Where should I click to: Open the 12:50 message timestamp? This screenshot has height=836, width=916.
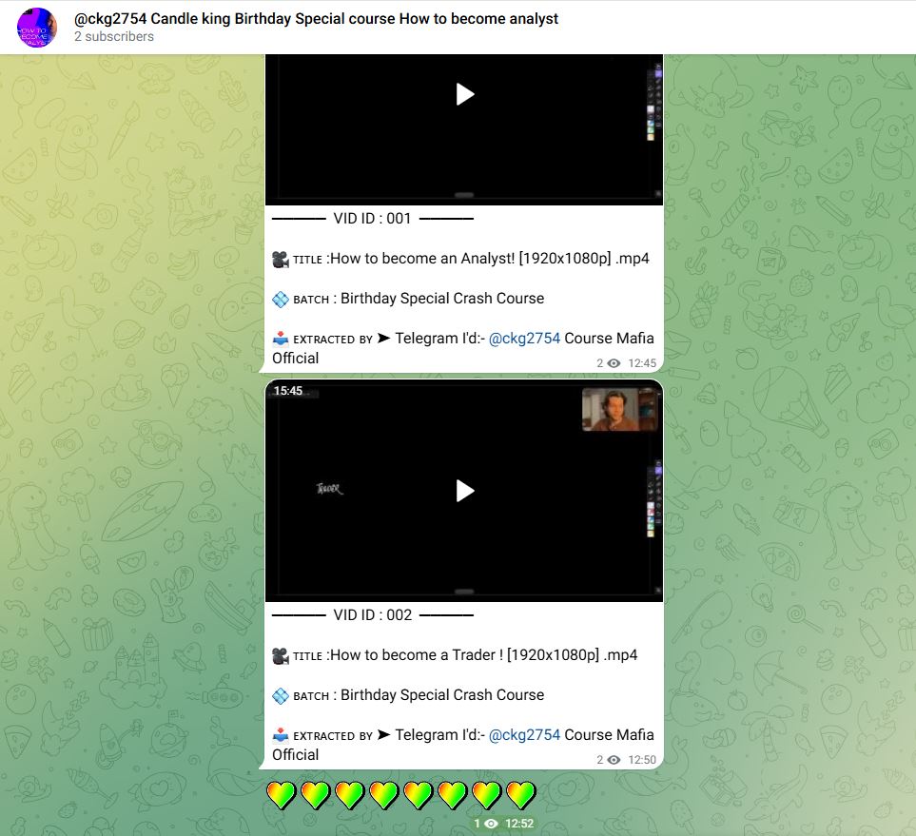click(642, 760)
